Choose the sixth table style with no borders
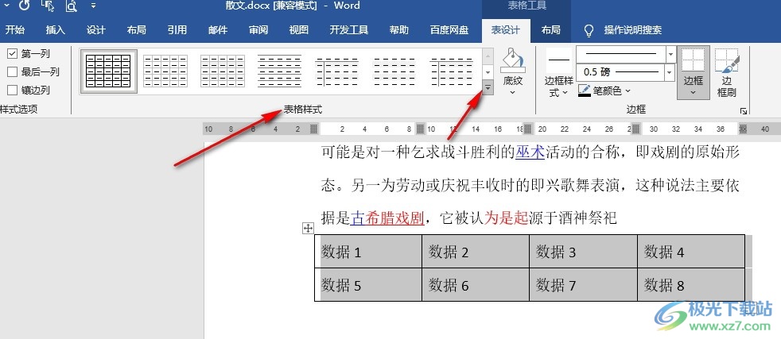781x339 pixels. (394, 71)
